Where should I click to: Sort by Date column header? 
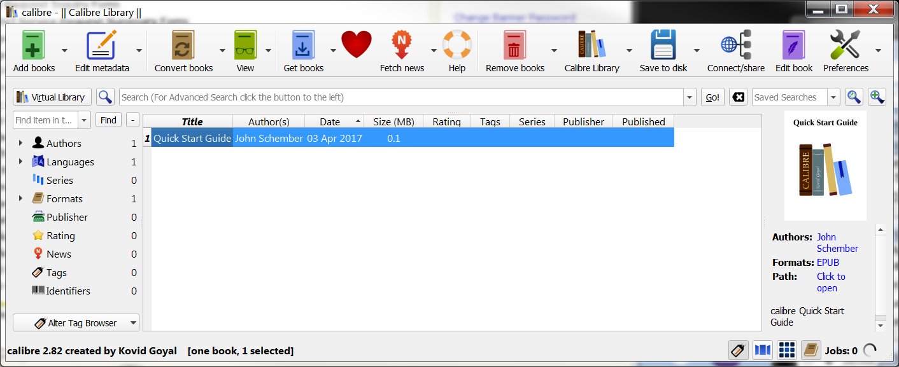click(334, 121)
